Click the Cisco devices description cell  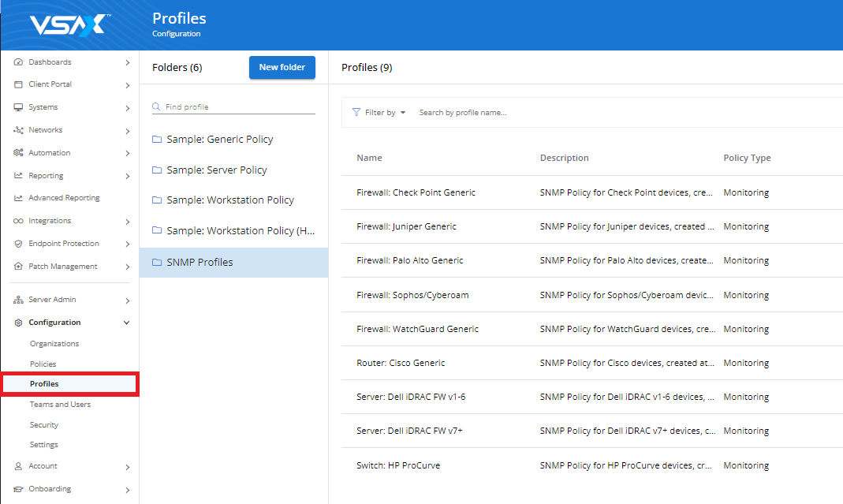point(627,363)
